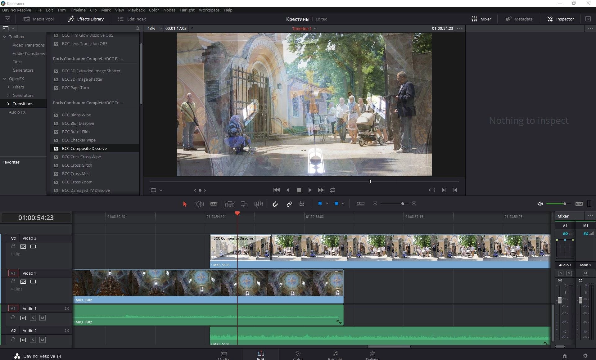Switch to the Color page tab
The height and width of the screenshot is (360, 596).
tap(298, 355)
